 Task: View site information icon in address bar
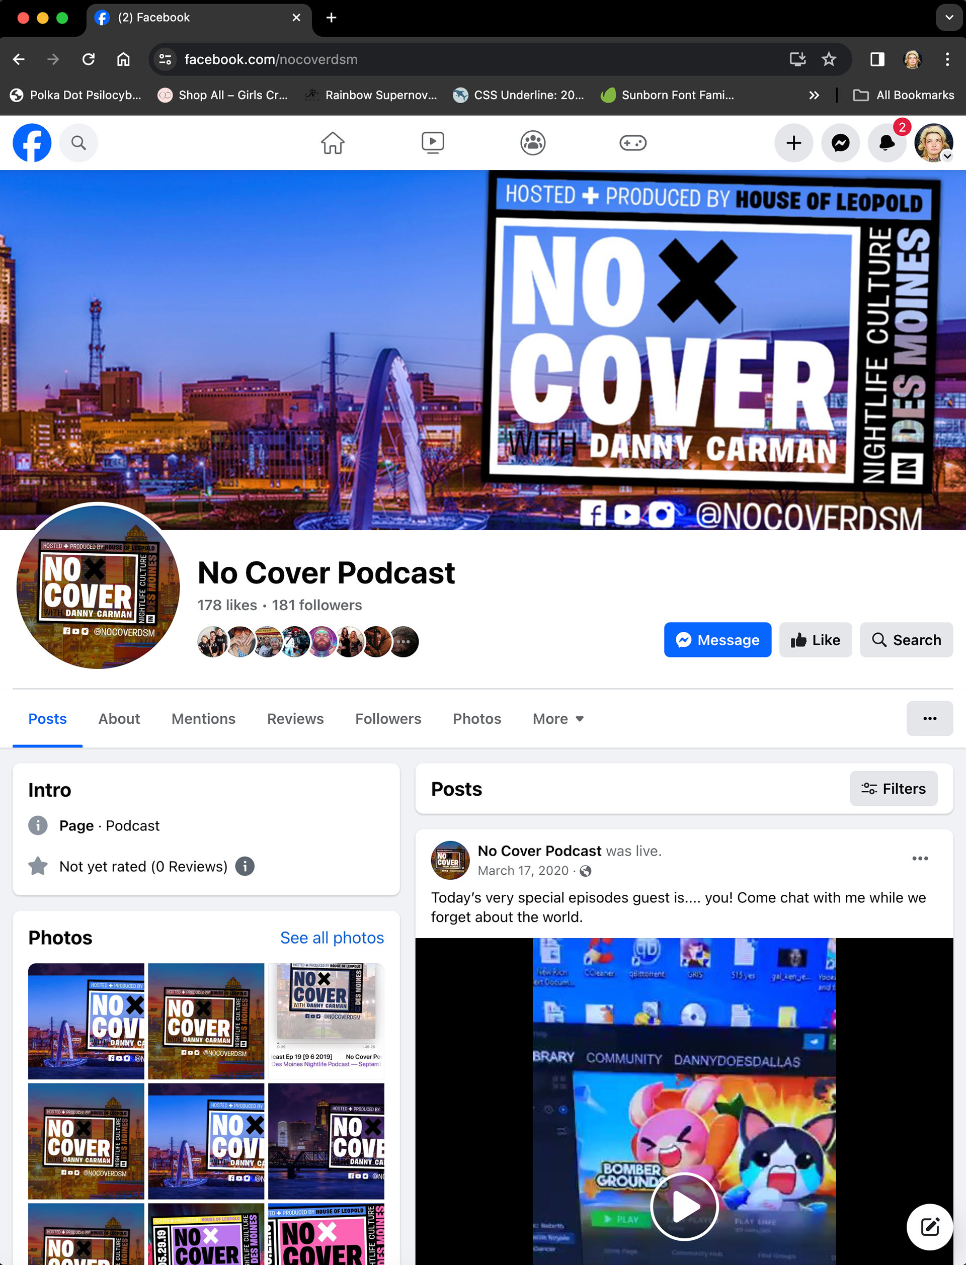coord(166,59)
